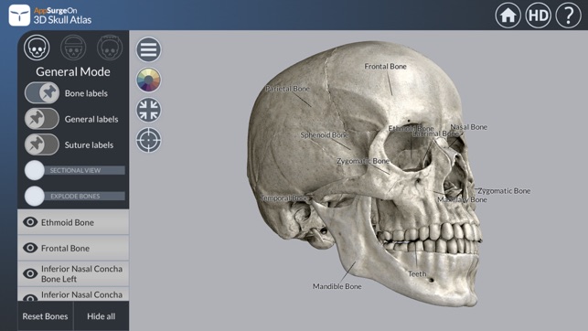Click the Sphenoid Bone label
Viewport: 588px width, 331px height.
coord(325,135)
